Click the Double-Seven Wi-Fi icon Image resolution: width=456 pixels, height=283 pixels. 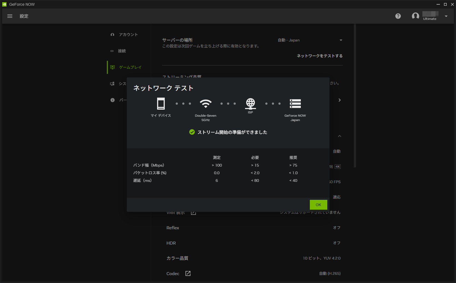pos(205,104)
